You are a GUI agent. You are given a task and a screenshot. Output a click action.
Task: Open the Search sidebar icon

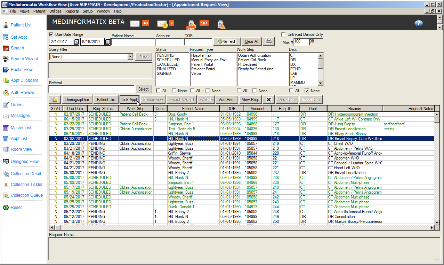point(6,48)
